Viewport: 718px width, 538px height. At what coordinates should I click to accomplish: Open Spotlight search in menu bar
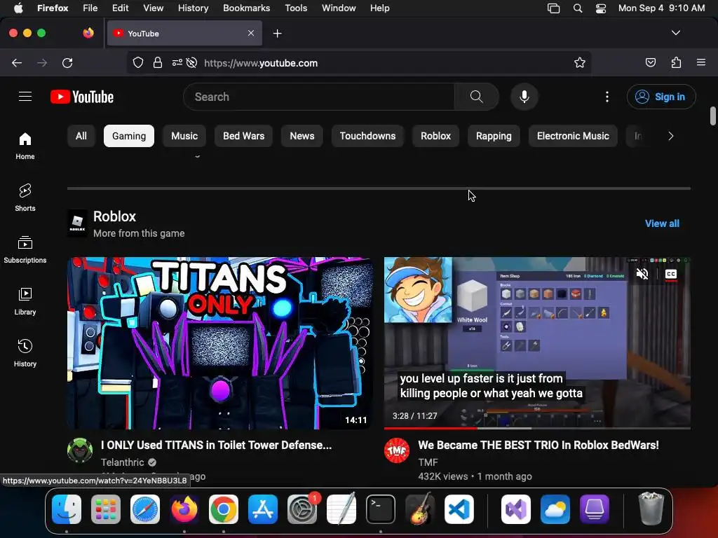click(578, 8)
